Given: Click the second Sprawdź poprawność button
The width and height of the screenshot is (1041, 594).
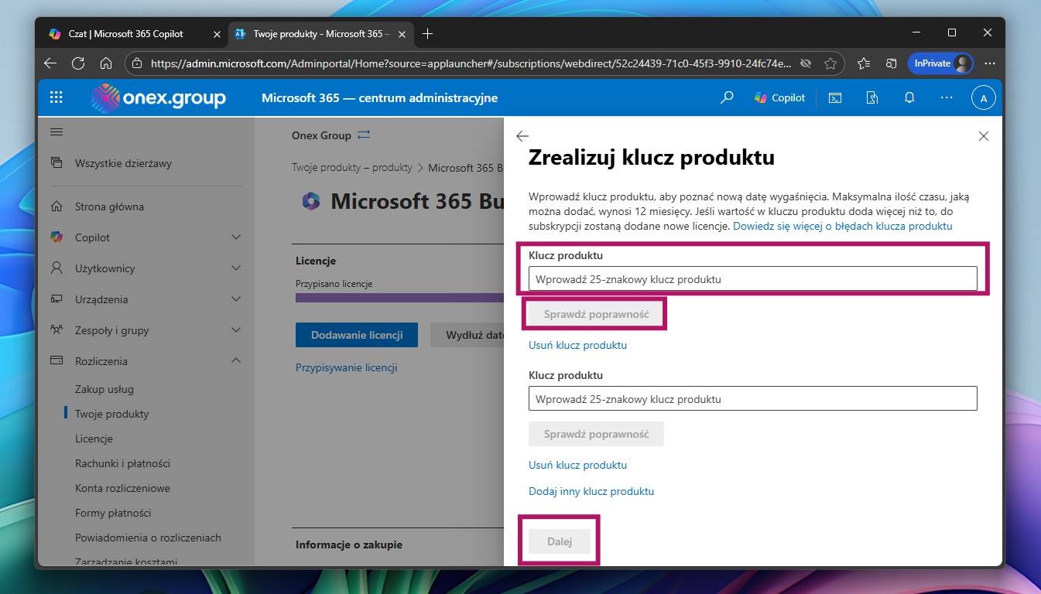Looking at the screenshot, I should [596, 434].
